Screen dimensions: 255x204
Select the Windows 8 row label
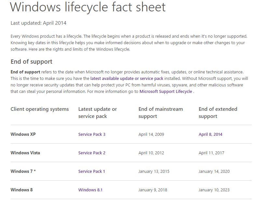coord(21,190)
